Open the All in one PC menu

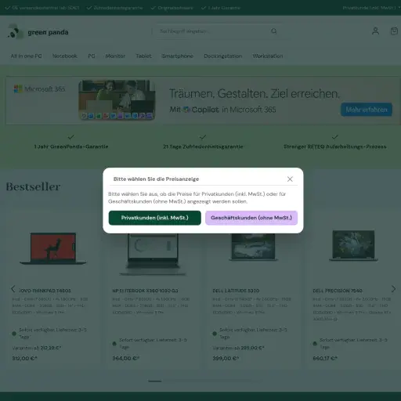[x=27, y=56]
